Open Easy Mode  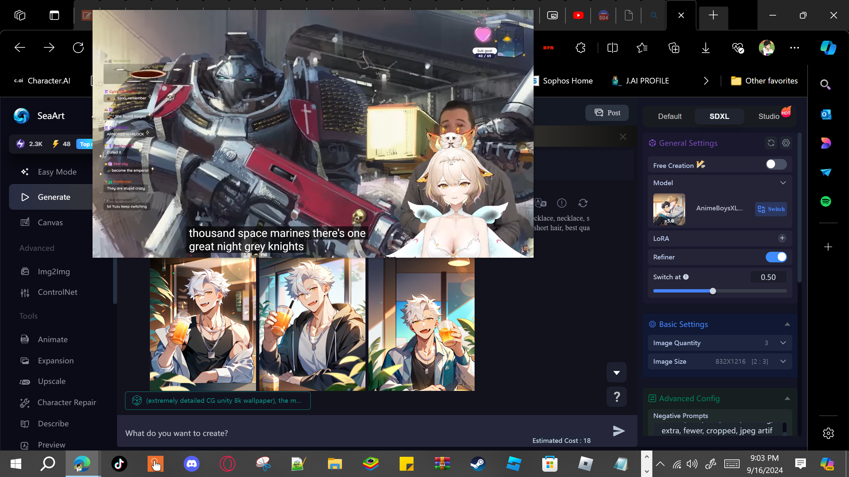click(x=57, y=172)
